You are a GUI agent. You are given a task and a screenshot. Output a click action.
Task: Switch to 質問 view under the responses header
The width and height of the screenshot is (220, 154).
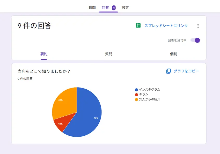tap(109, 54)
